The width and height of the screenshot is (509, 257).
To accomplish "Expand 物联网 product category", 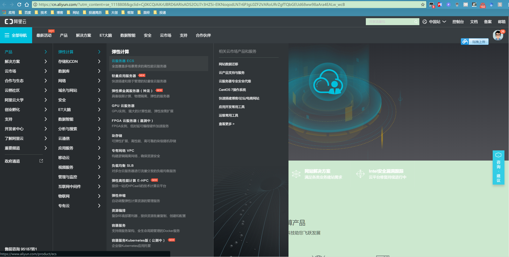I will click(x=79, y=196).
